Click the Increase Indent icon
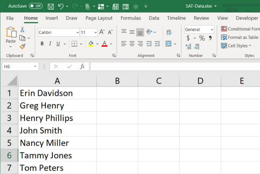The width and height of the screenshot is (260, 174). [x=157, y=44]
